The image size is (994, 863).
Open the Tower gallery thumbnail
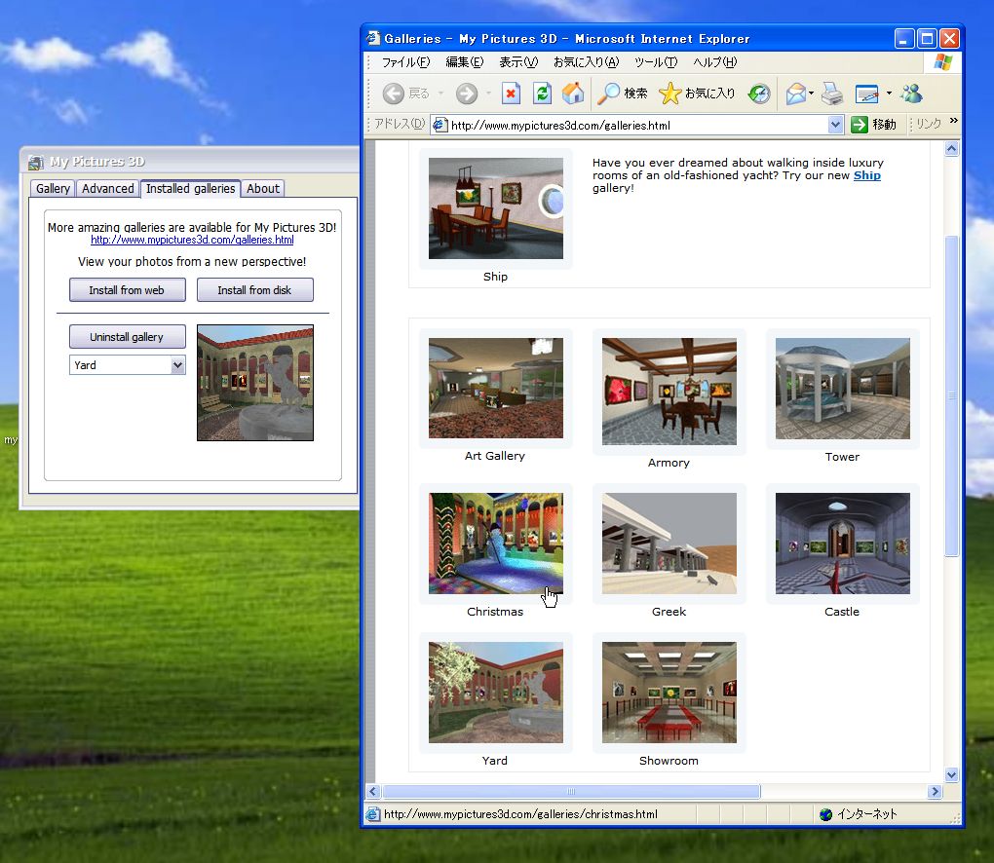pos(843,389)
